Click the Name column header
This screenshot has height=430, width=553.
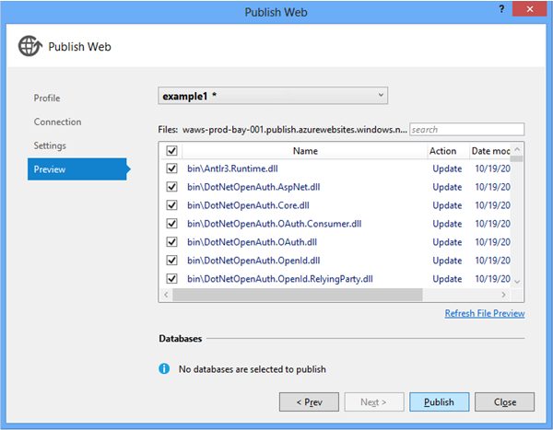[x=305, y=151]
